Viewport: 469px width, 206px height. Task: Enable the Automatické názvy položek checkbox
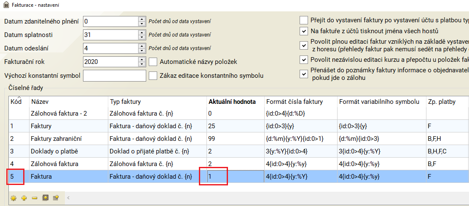pos(153,62)
